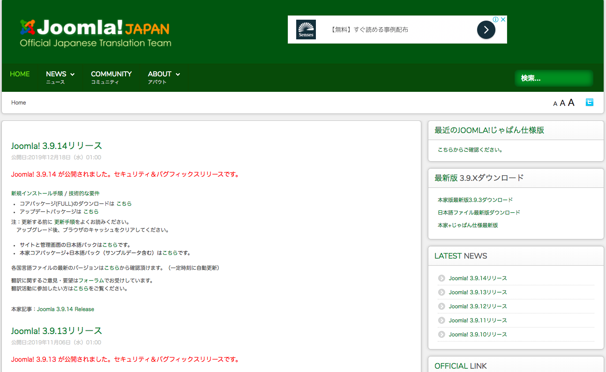Click the arrow icon beside Joomla! 3.9.10リリース
606x372 pixels.
441,334
